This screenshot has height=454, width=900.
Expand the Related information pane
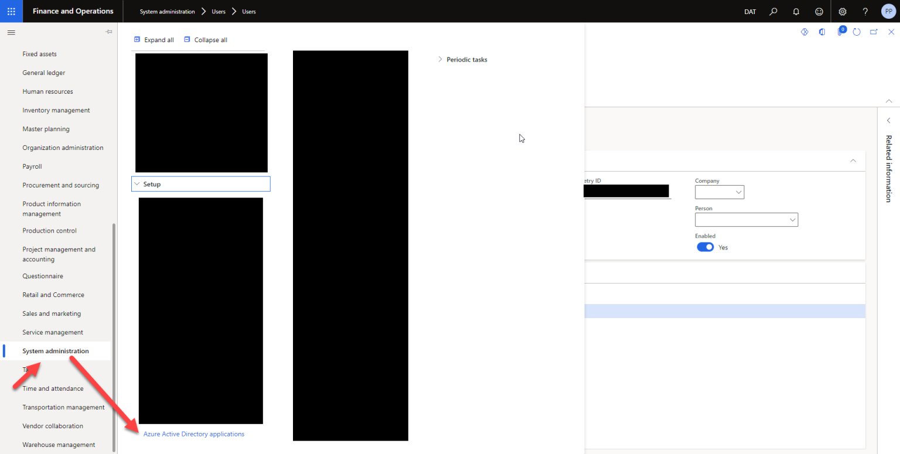[x=889, y=121]
